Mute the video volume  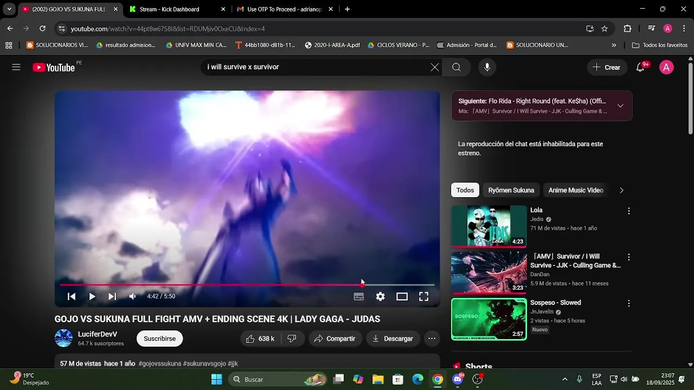pyautogui.click(x=133, y=296)
